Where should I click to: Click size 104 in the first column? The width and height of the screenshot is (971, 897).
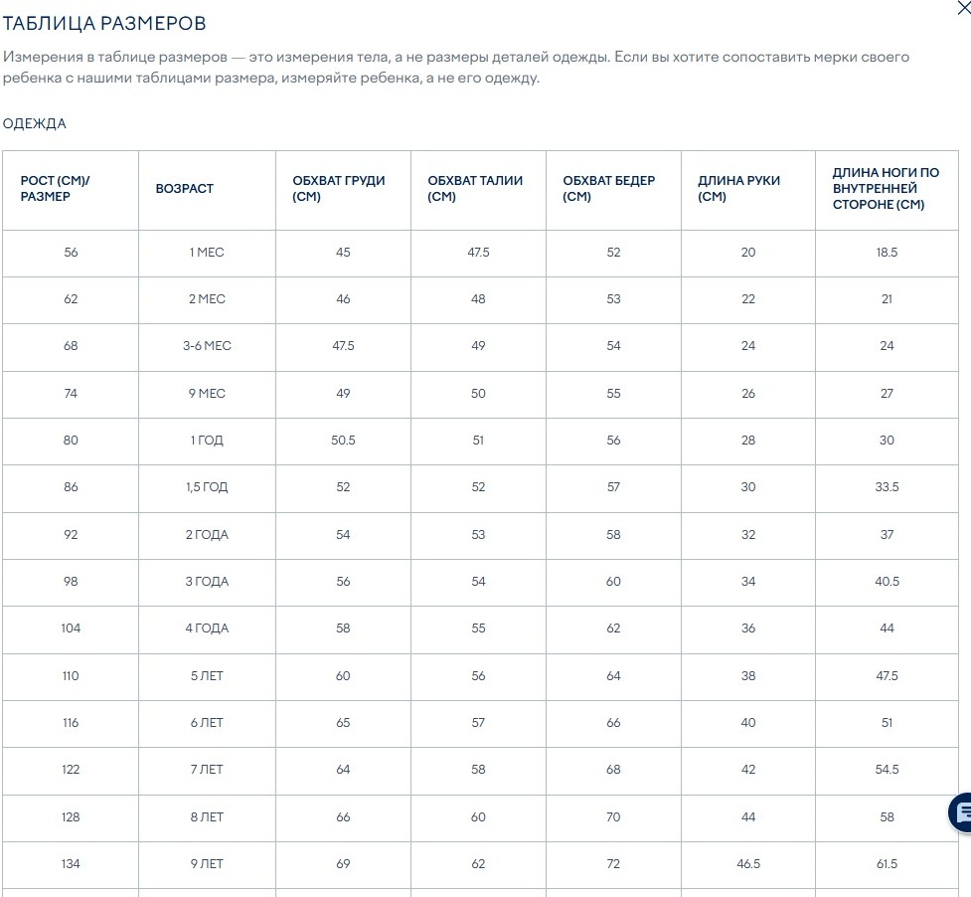click(x=71, y=628)
